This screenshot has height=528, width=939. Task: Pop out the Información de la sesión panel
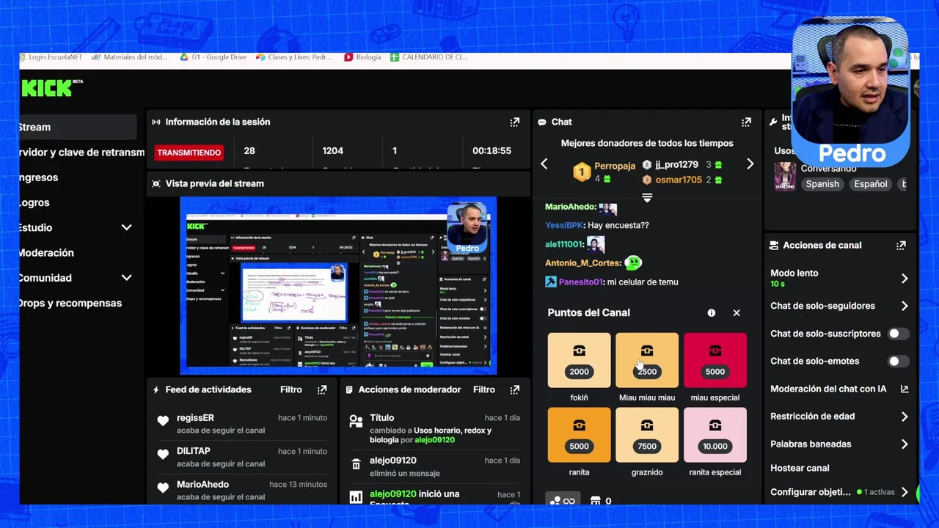coord(515,122)
